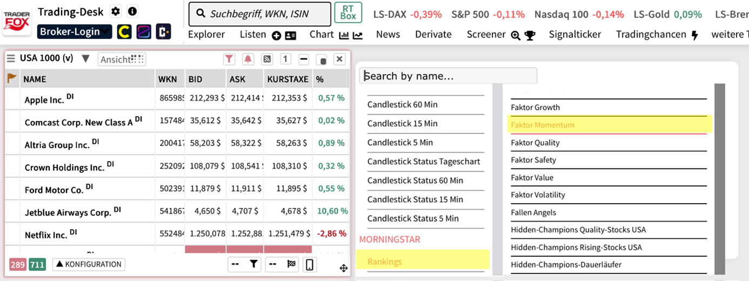749x281 pixels.
Task: Sort by KURSTAXE column header
Action: [x=287, y=79]
